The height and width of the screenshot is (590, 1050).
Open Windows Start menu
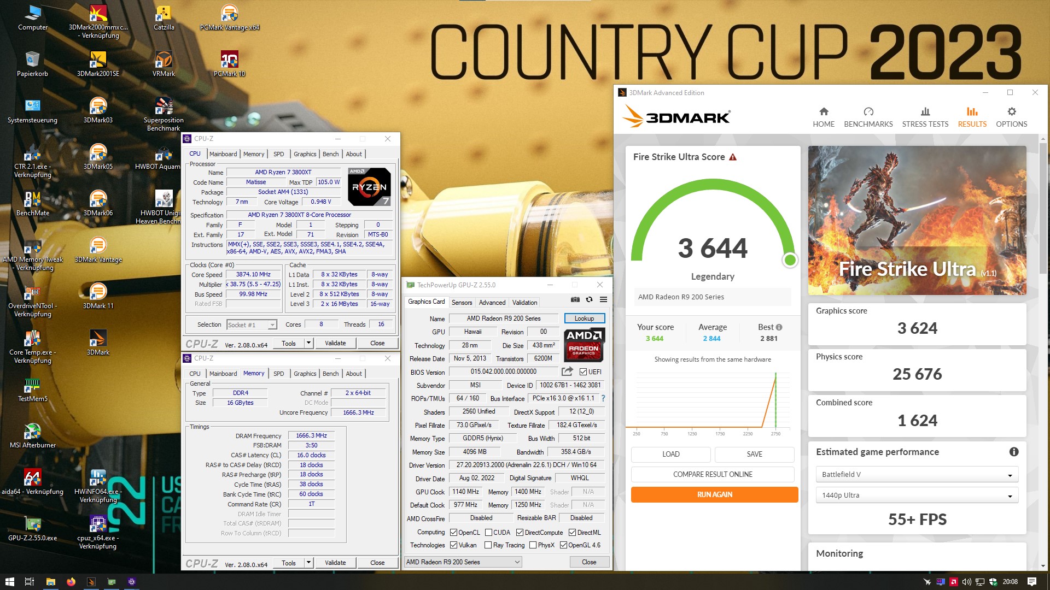9,582
